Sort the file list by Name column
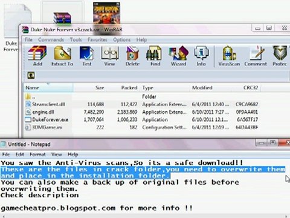The height and width of the screenshot is (218, 290). tap(48, 88)
